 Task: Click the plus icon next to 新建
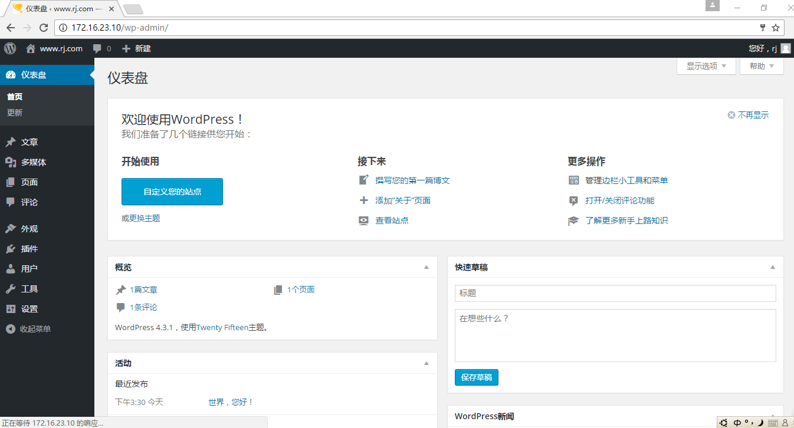click(126, 48)
